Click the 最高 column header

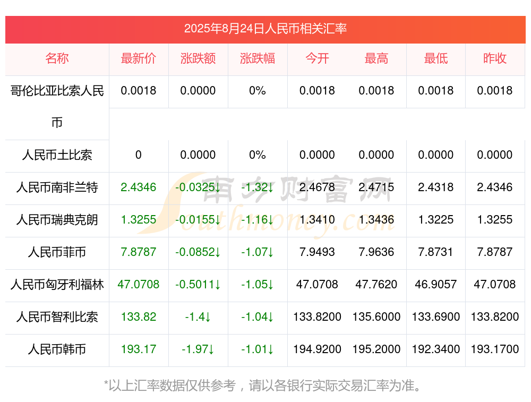[376, 58]
